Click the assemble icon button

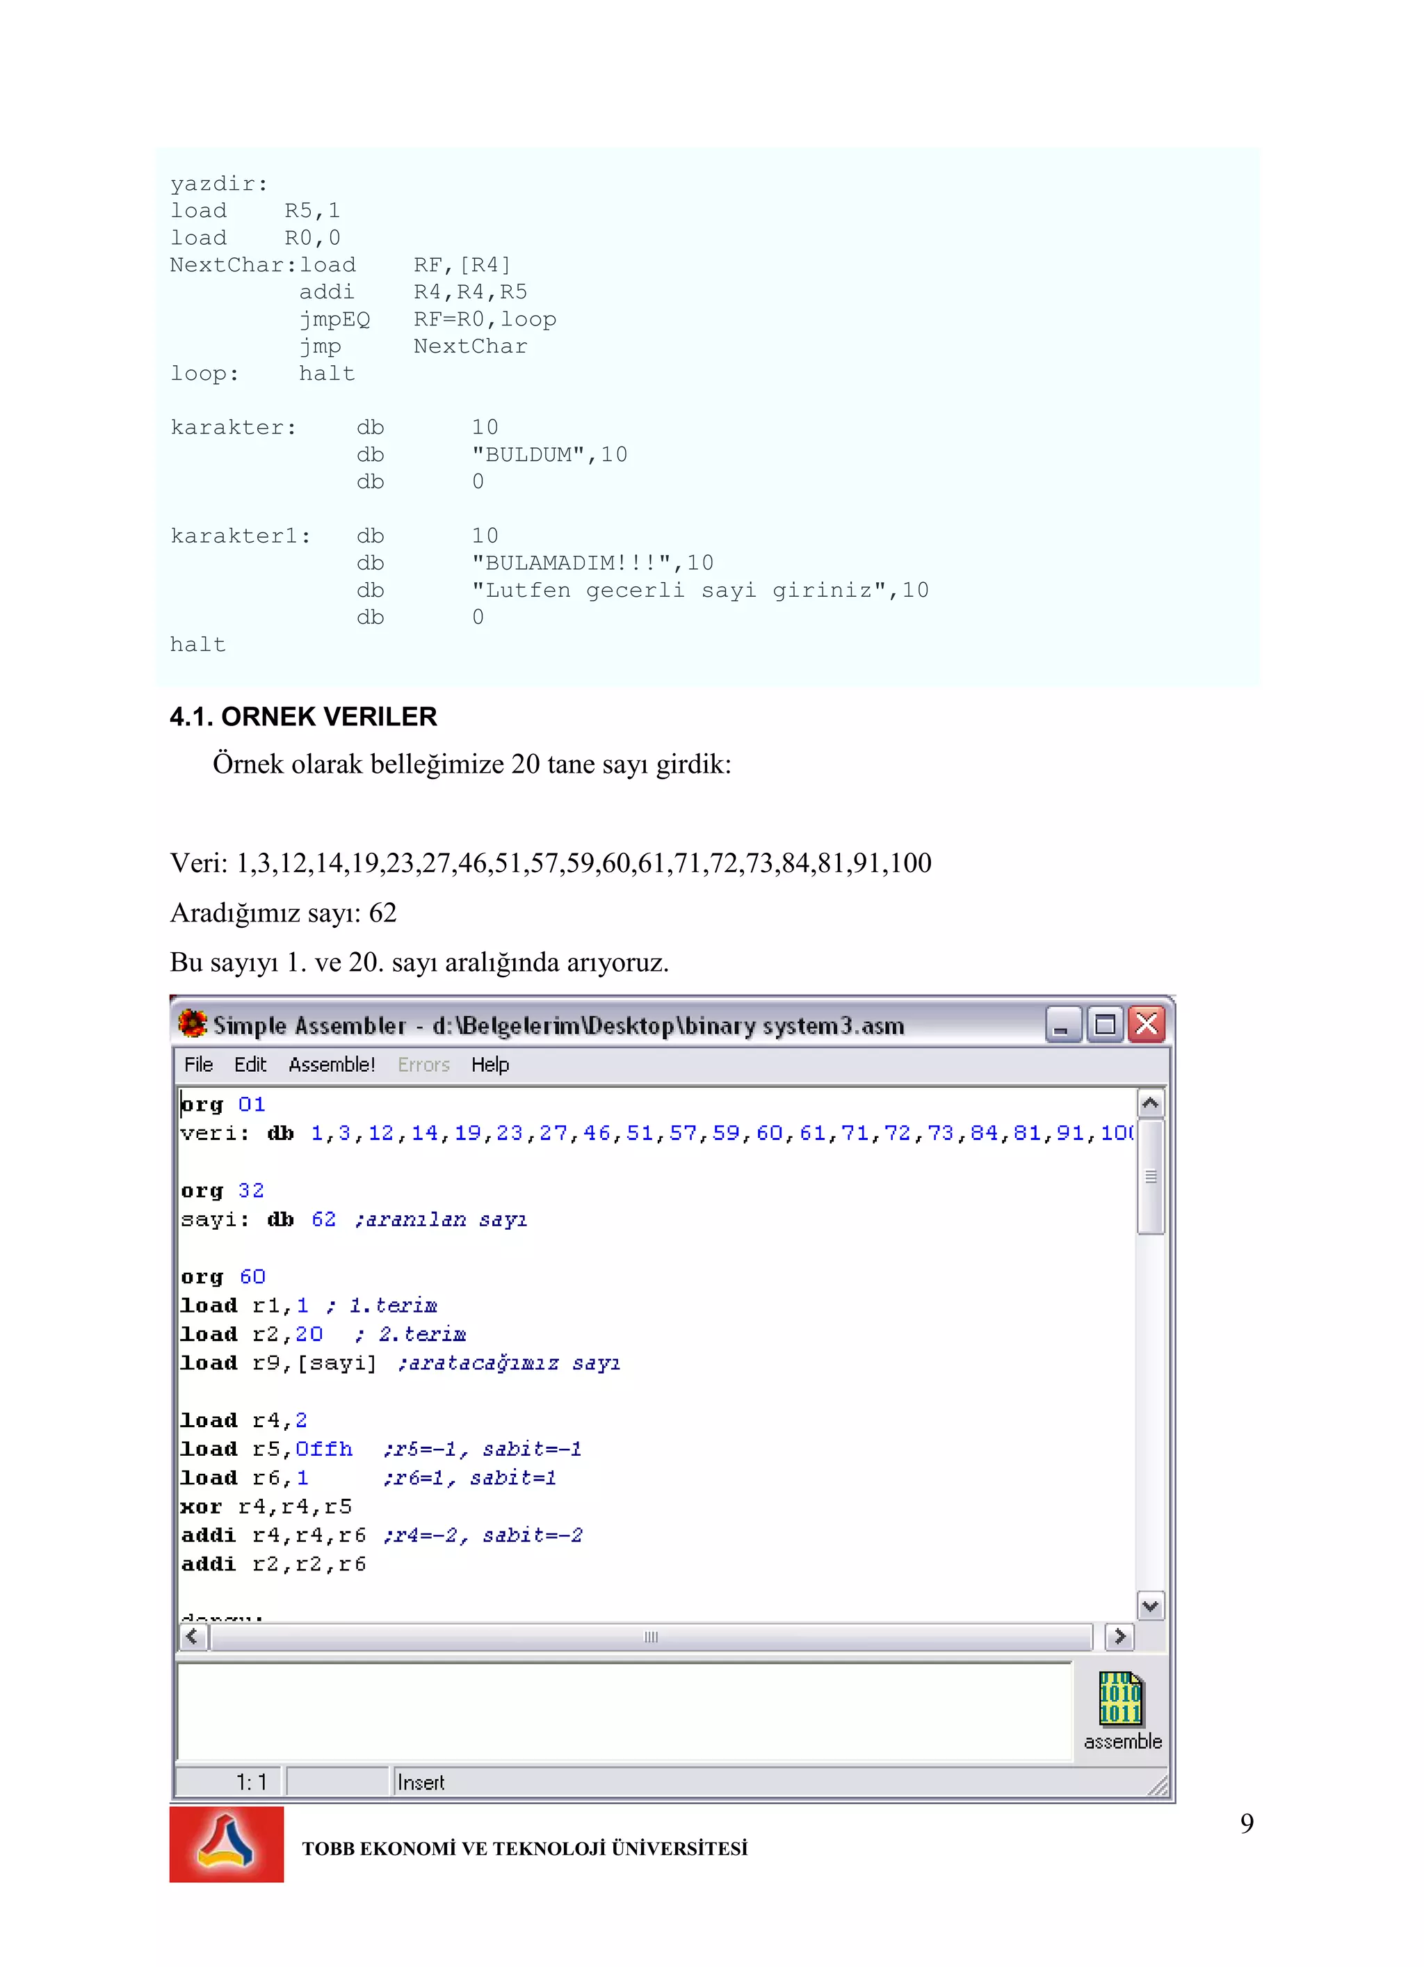click(x=1122, y=1710)
